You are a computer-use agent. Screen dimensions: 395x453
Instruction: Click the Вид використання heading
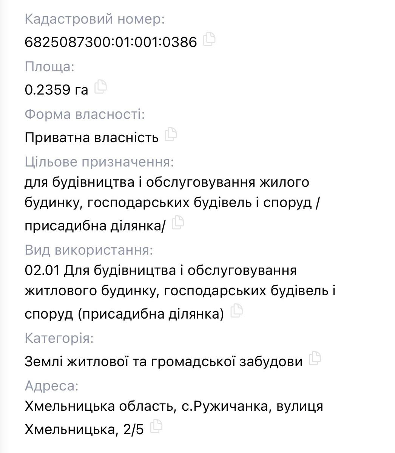click(x=91, y=250)
